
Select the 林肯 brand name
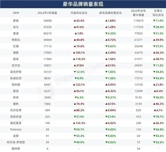pyautogui.click(x=16, y=97)
